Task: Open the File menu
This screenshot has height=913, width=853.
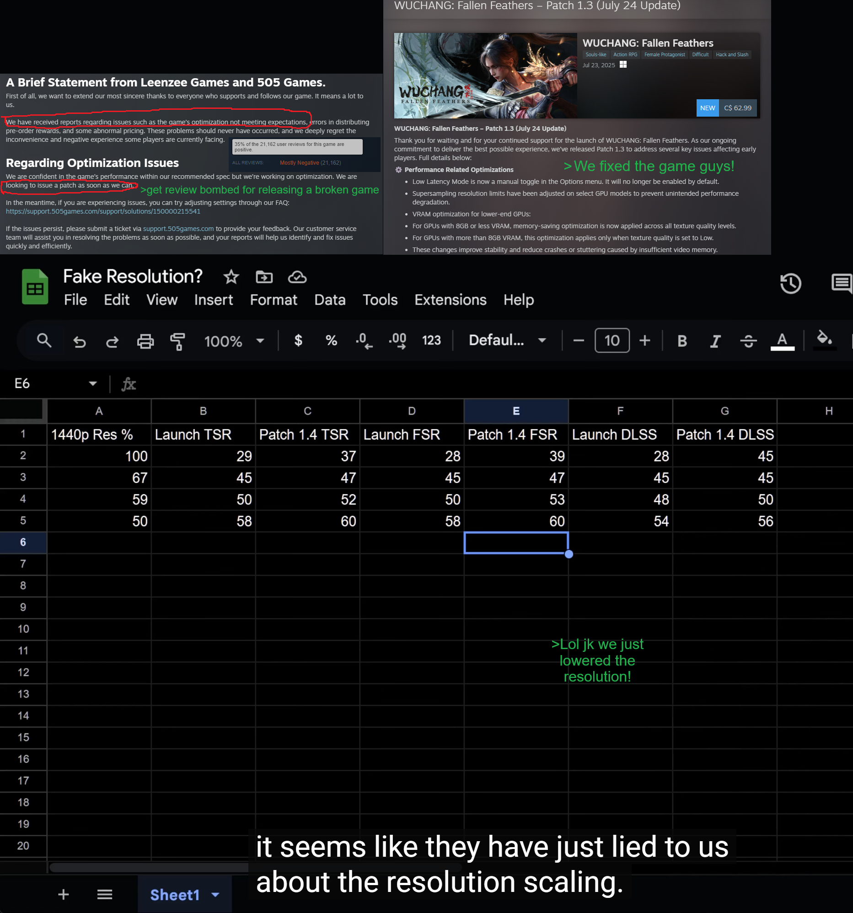Action: pyautogui.click(x=75, y=300)
